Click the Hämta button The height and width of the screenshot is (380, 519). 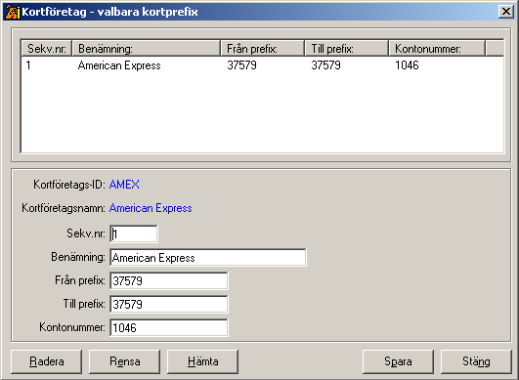202,361
